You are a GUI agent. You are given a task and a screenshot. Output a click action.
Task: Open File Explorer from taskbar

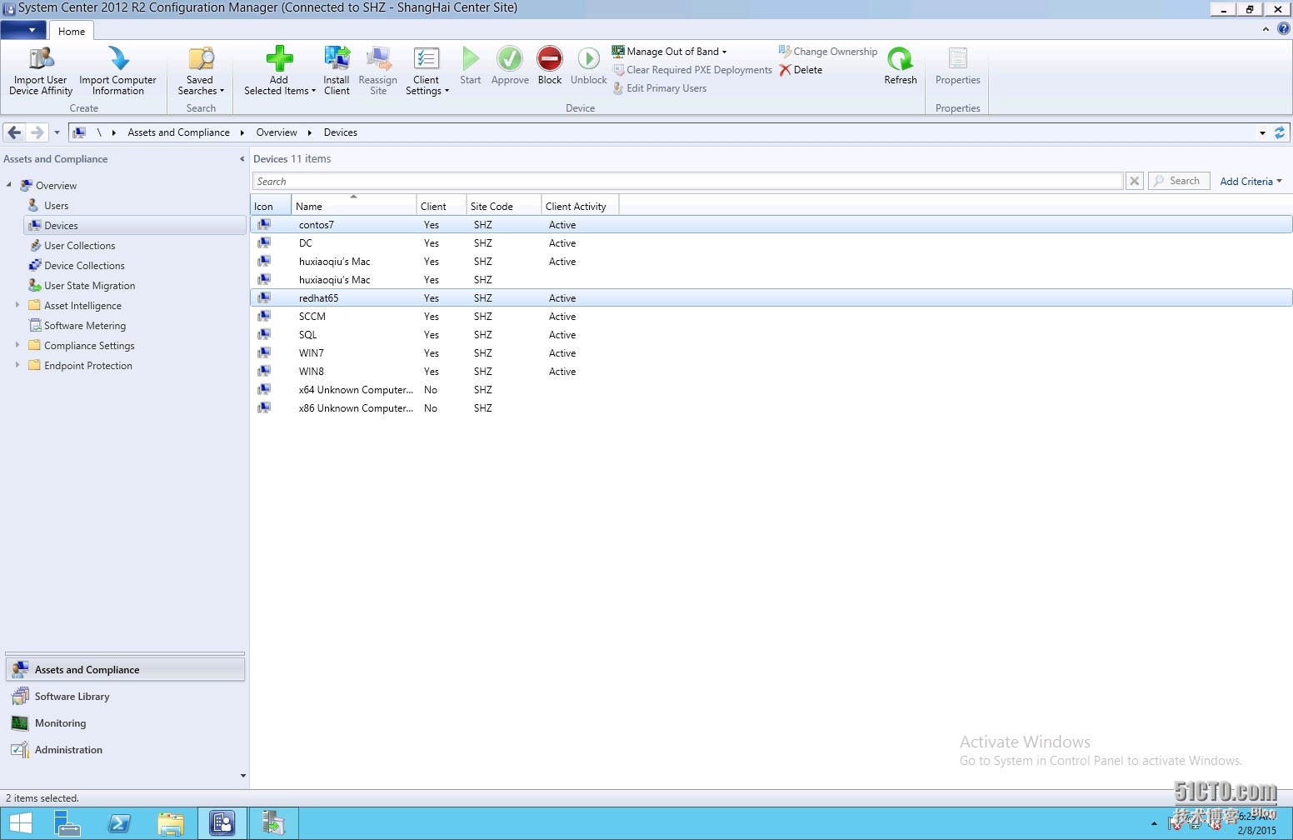[x=171, y=823]
